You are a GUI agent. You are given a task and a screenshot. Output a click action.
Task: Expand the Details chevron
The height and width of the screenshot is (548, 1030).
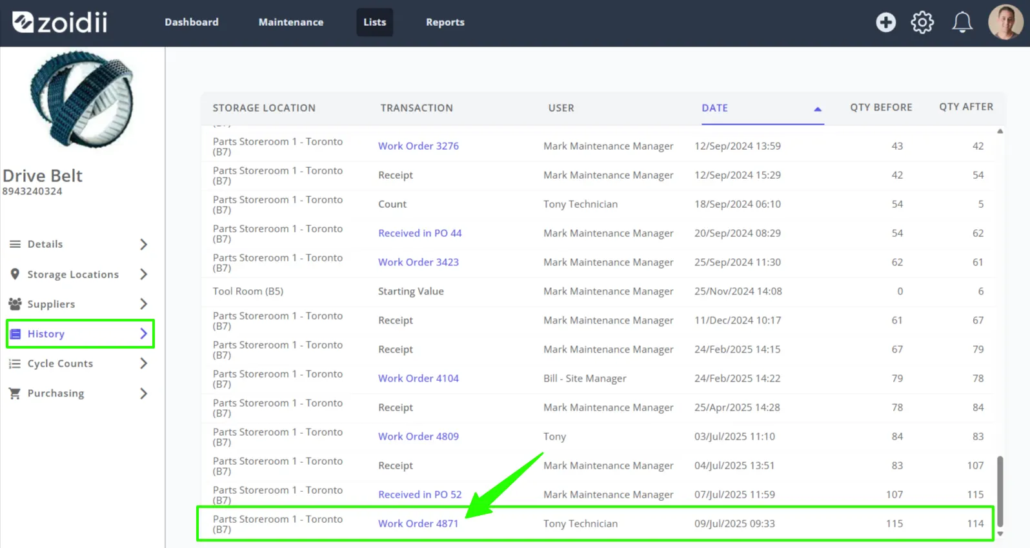tap(143, 244)
